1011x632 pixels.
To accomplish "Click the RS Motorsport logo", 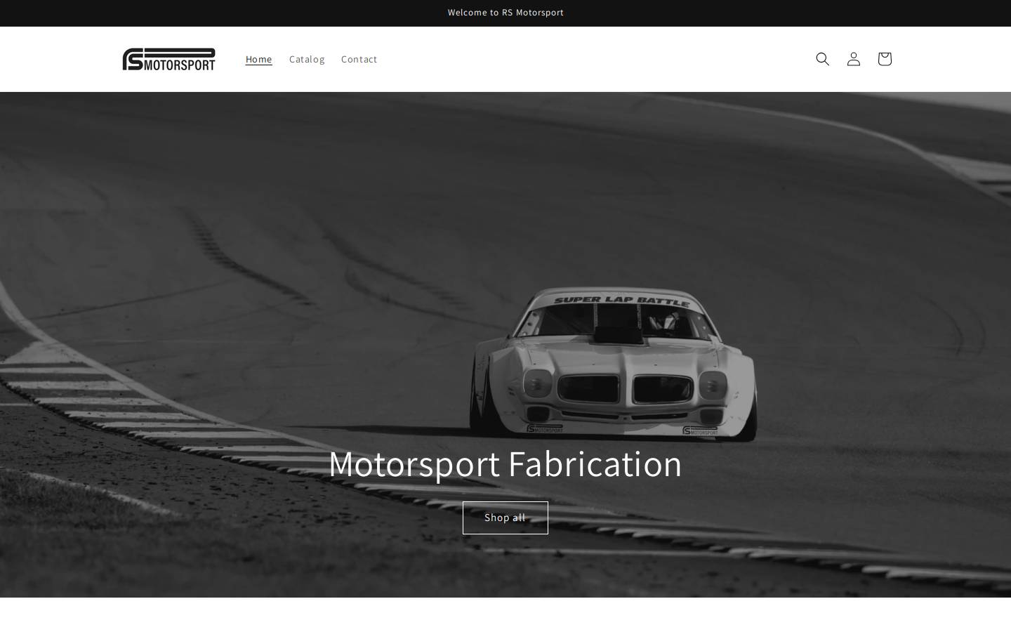I will coord(169,59).
